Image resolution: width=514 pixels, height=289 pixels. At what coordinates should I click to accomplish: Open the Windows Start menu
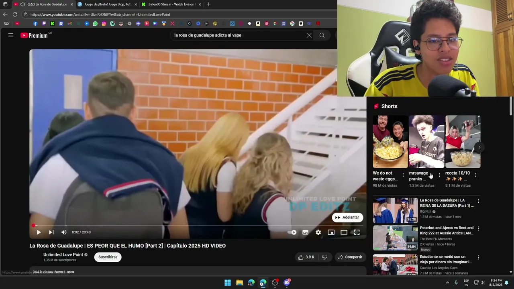[x=228, y=283]
